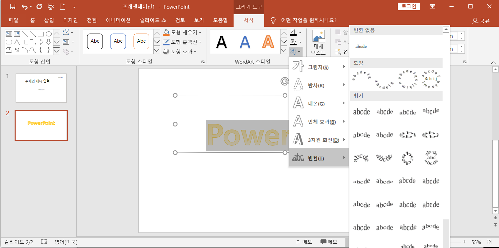This screenshot has width=499, height=248.
Task: Apply the circle text transform under 모양
Action: [x=408, y=79]
